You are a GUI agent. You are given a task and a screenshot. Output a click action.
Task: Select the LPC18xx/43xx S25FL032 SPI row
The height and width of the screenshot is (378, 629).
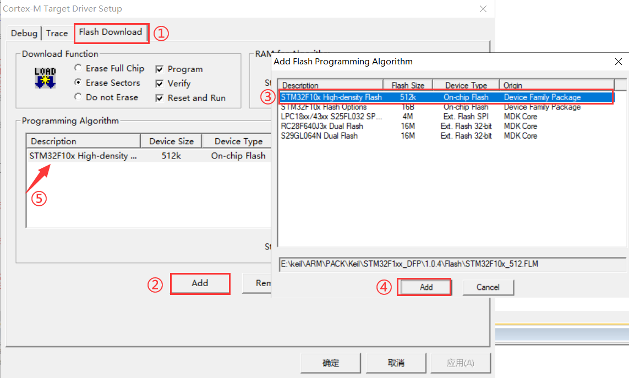[446, 116]
